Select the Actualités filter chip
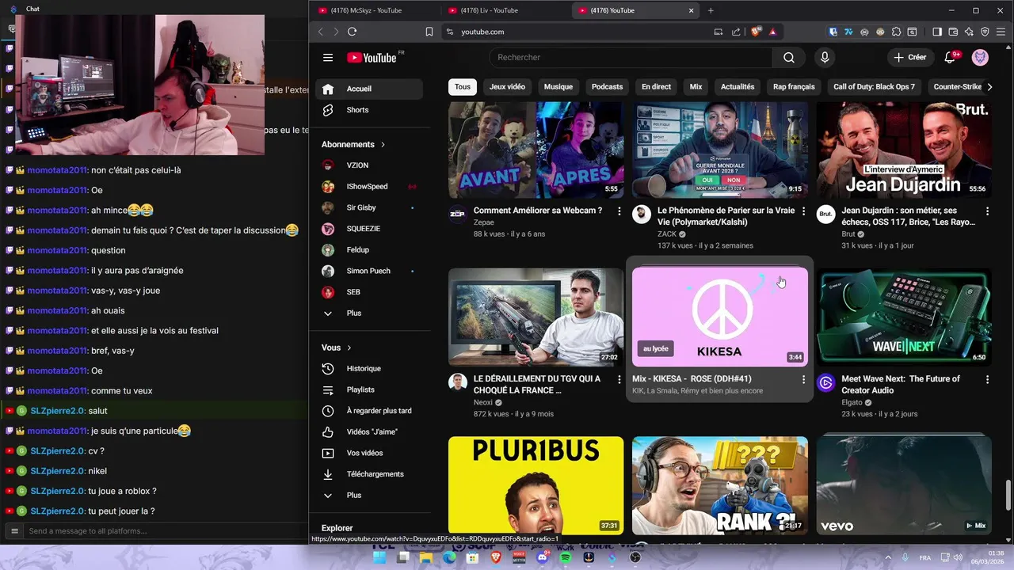Image resolution: width=1014 pixels, height=570 pixels. coord(738,87)
